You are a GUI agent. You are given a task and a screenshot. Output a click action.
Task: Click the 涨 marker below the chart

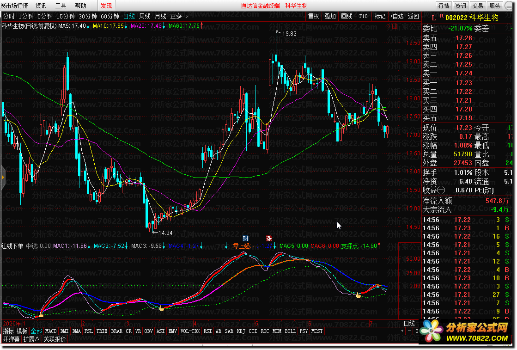[x=269, y=238]
